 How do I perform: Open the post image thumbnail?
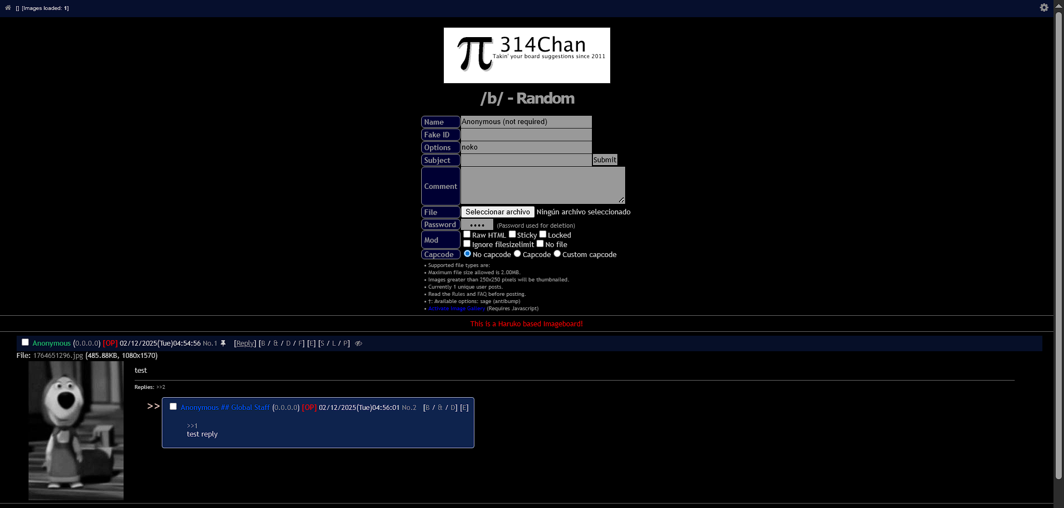76,430
